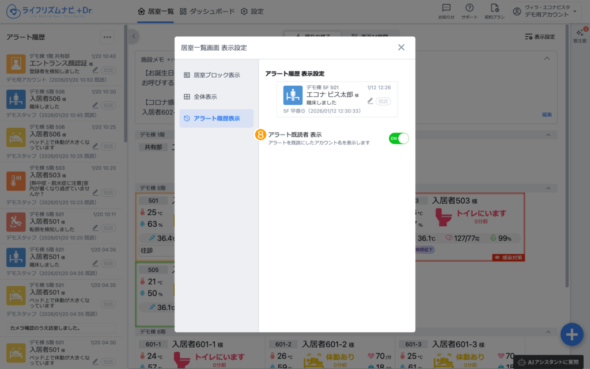The image size is (590, 369).
Task: Open アラート履歴 more options menu
Action: click(107, 37)
